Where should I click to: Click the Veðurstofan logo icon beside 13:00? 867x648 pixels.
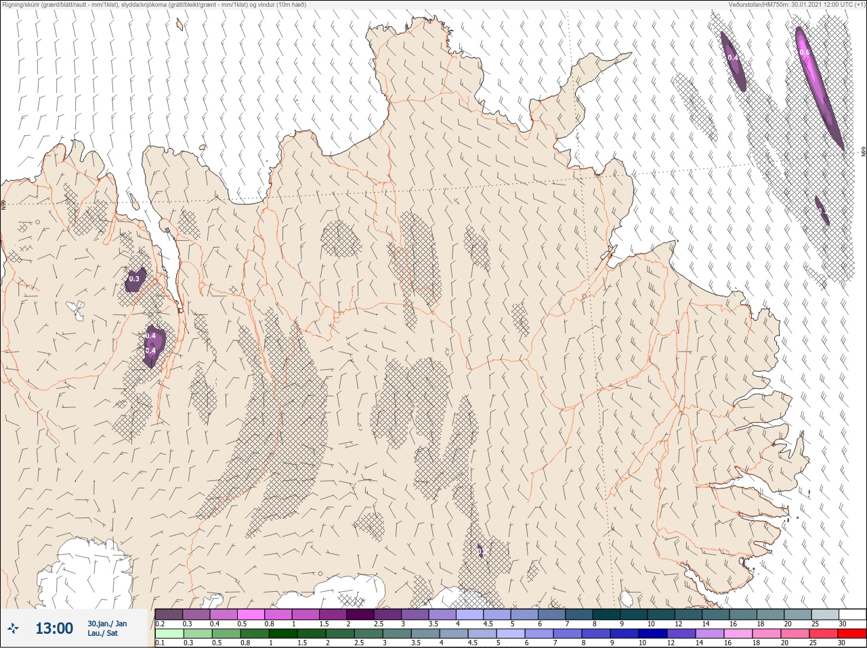coord(13,629)
